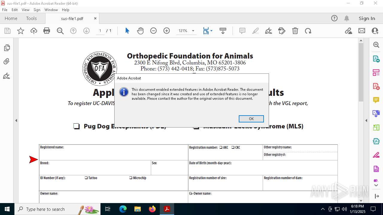Open the Help menu
The width and height of the screenshot is (383, 215).
tap(66, 10)
